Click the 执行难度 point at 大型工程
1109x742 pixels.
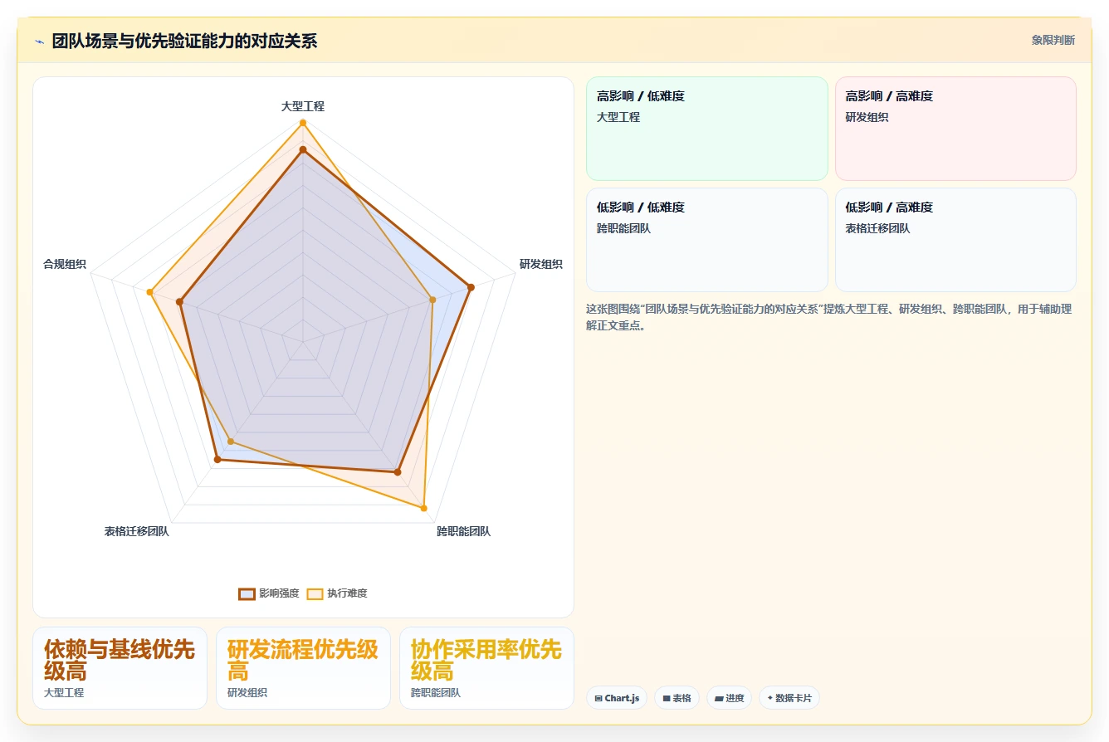coord(303,123)
